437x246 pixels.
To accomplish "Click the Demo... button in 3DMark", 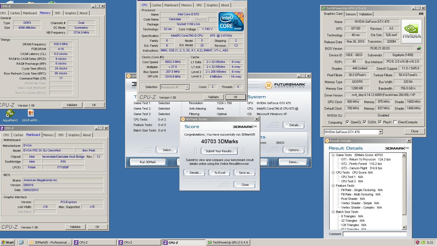I will [x=294, y=162].
